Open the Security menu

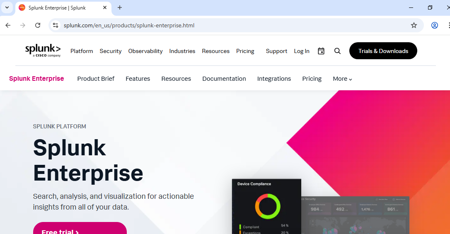(x=111, y=51)
